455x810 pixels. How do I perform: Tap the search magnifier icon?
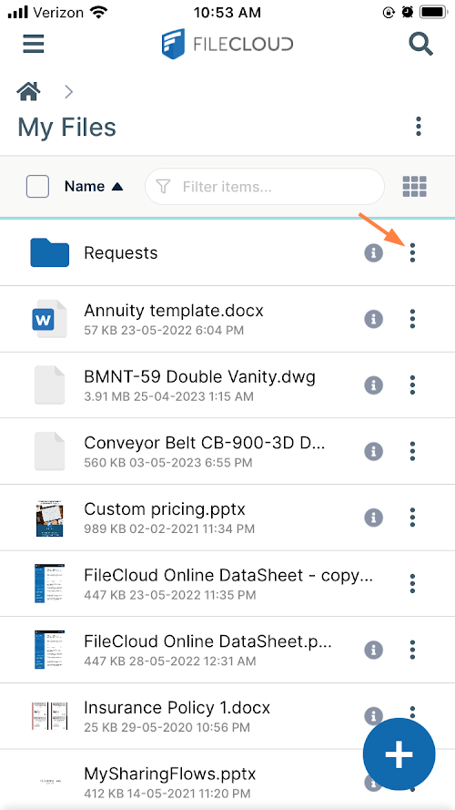pos(421,45)
